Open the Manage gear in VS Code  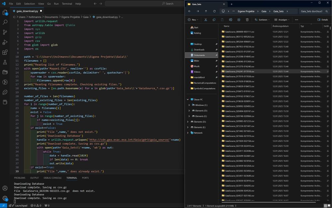[5, 198]
